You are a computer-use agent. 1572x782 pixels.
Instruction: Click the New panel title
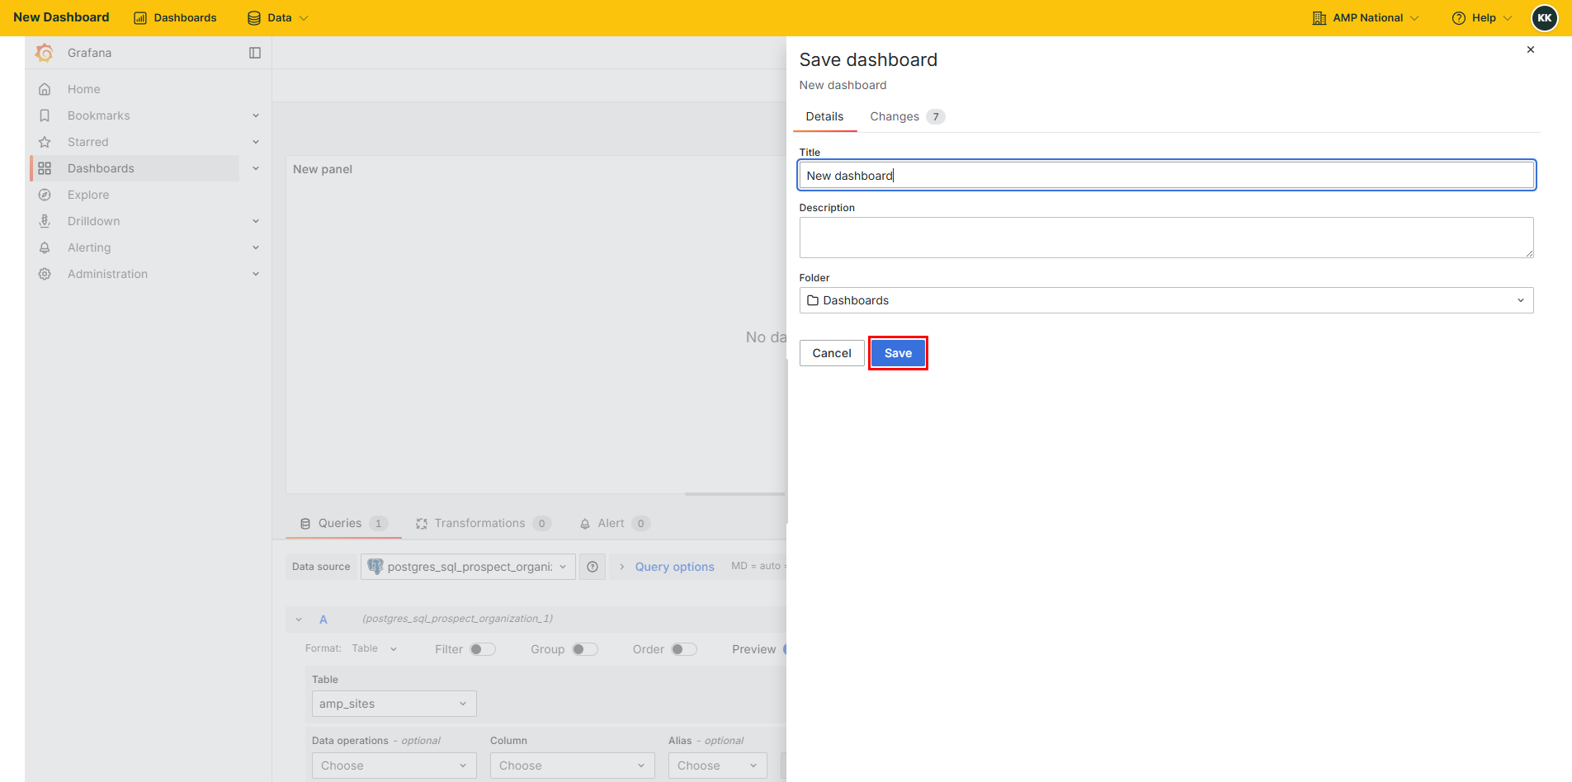pyautogui.click(x=323, y=169)
